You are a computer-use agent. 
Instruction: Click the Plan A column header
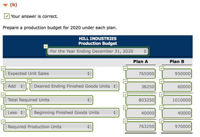[x=141, y=62]
